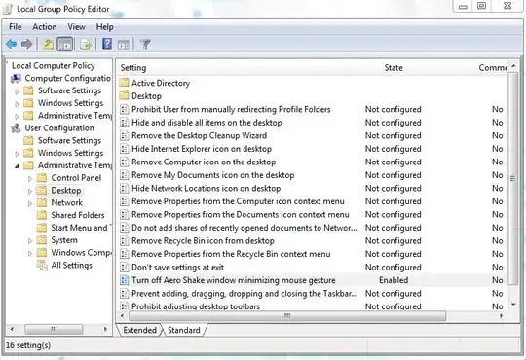Select Software Settings under User Configuration
The height and width of the screenshot is (360, 526).
(69, 140)
